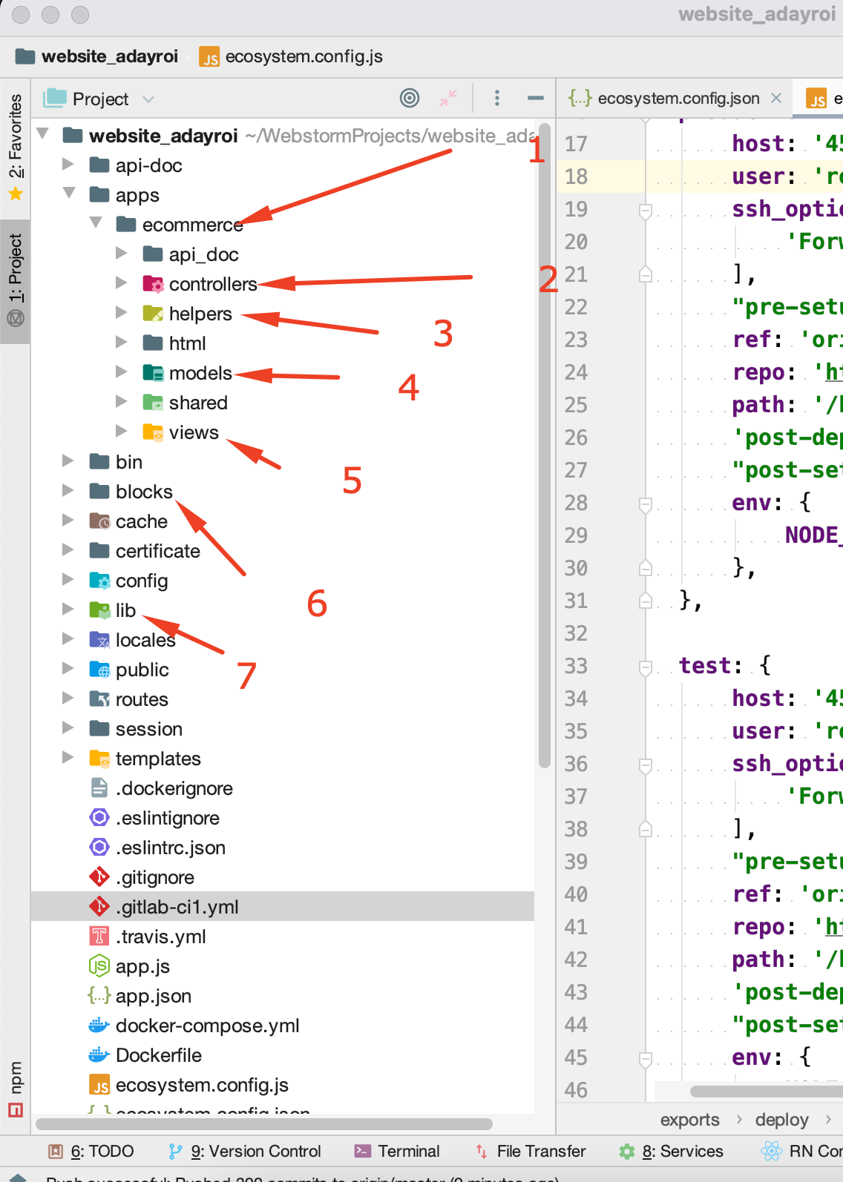Viewport: 843px width, 1182px height.
Task: Expand the api-doc folder
Action: click(68, 164)
